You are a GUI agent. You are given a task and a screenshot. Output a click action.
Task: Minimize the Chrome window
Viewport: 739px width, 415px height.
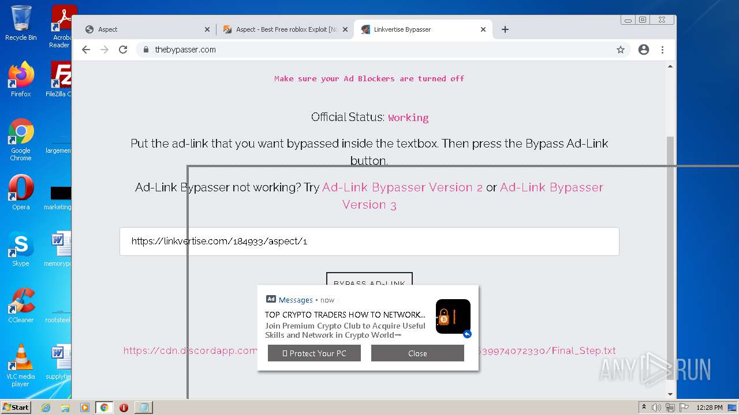coord(628,20)
